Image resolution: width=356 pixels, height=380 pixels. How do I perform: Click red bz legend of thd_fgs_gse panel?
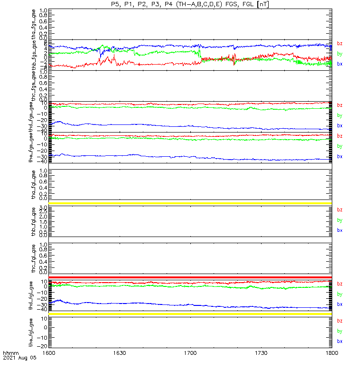(340, 105)
